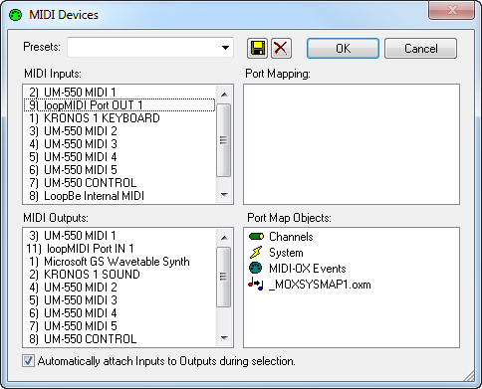Click the _MOXSYSMAP1.oxm note map icon
The image size is (482, 389).
tap(256, 284)
